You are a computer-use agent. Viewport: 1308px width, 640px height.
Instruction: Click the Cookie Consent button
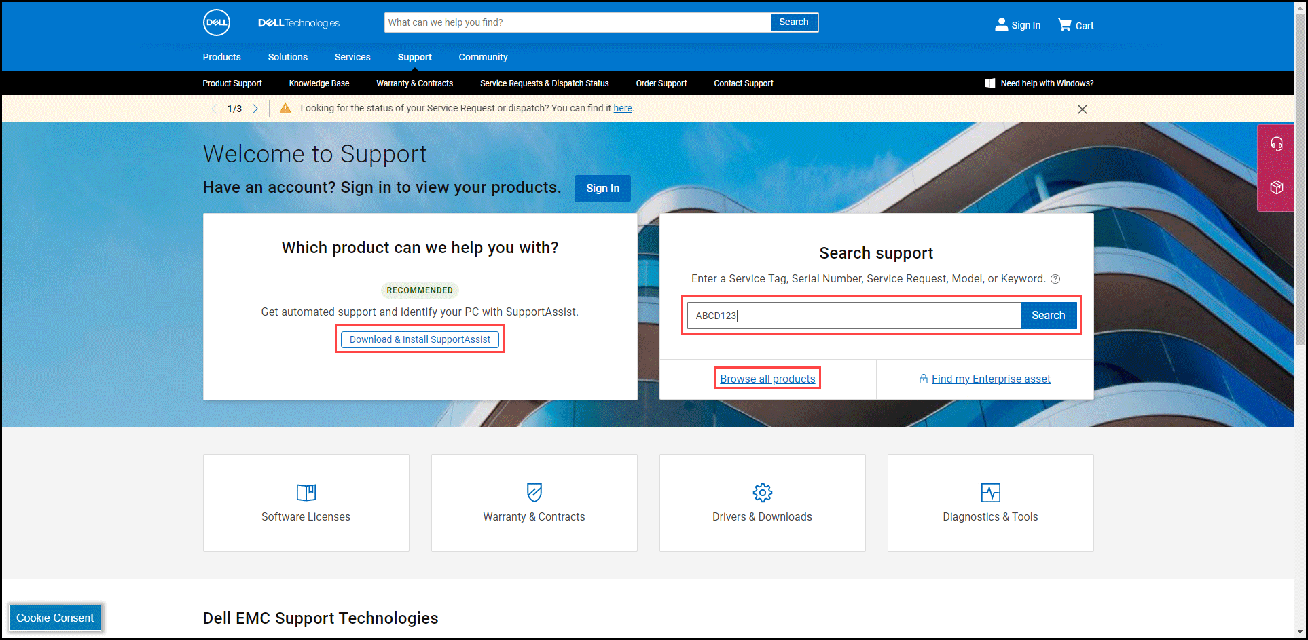click(x=55, y=618)
